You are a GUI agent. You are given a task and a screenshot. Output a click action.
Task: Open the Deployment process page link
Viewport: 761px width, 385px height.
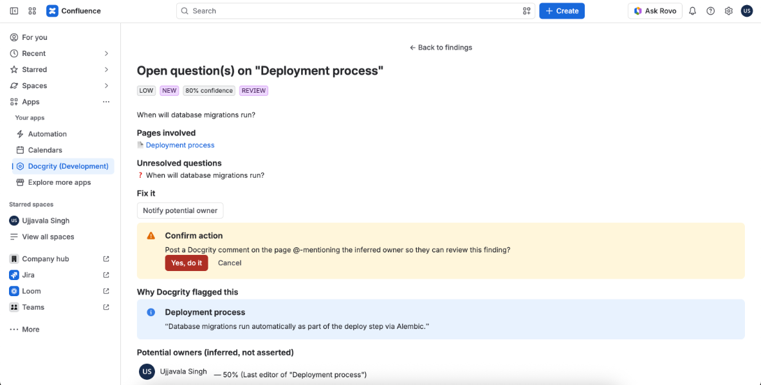pos(180,145)
